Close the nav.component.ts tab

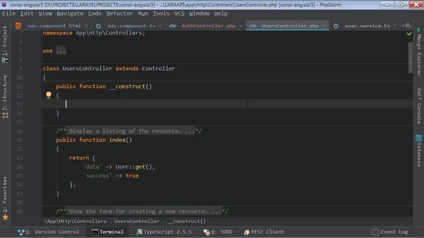(160, 26)
